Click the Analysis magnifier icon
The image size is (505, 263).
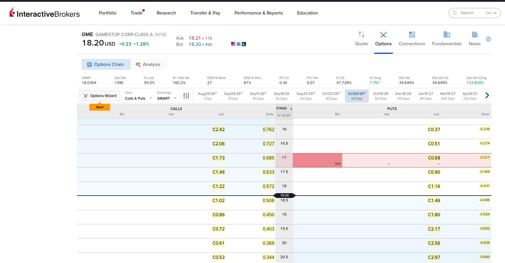click(138, 64)
